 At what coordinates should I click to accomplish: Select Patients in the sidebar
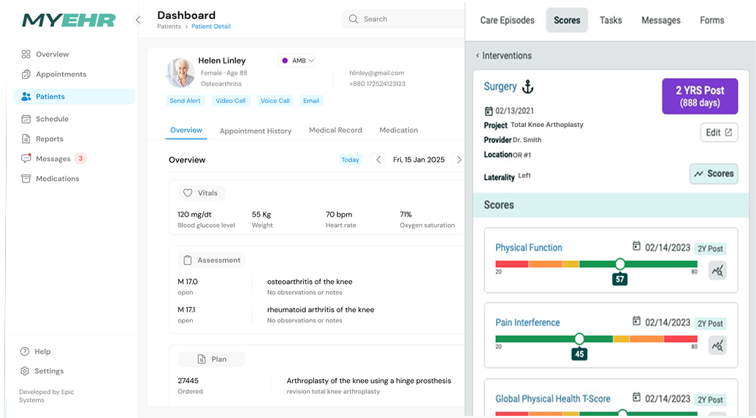tap(75, 96)
